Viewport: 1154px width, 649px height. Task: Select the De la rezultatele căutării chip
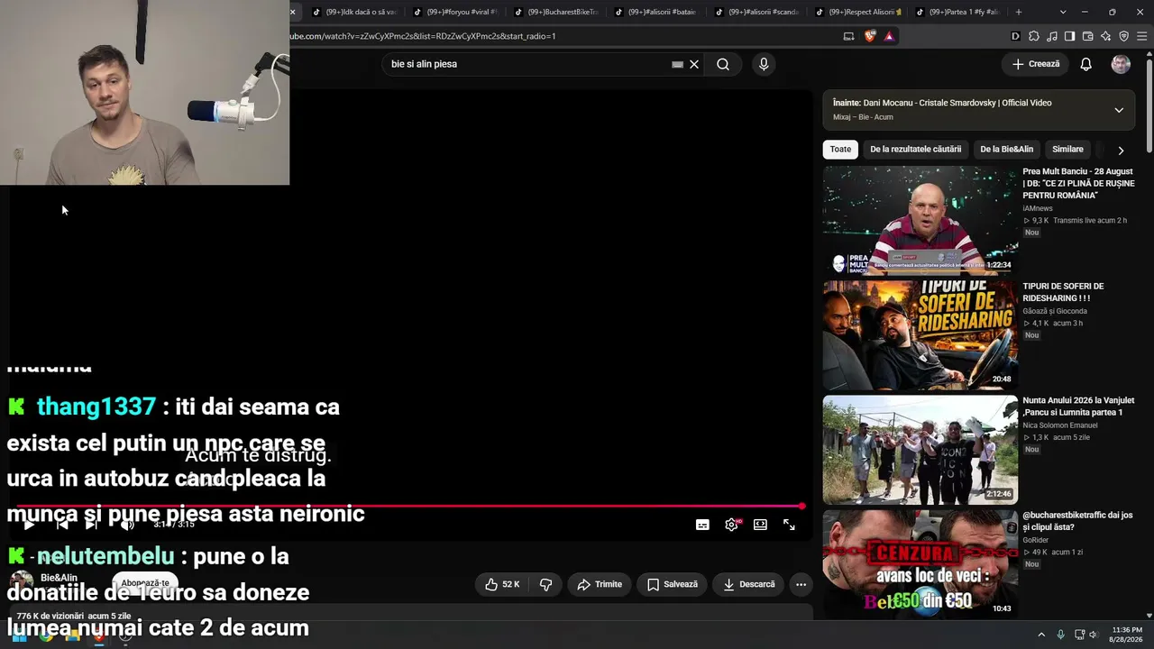[x=915, y=150]
